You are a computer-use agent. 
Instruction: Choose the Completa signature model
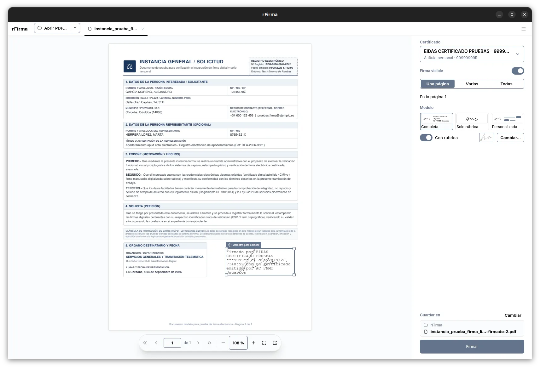437,122
